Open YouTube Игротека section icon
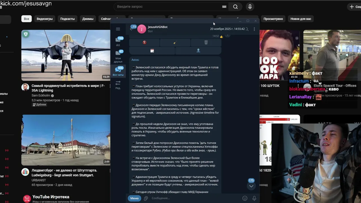This screenshot has width=361, height=203. coord(27,199)
